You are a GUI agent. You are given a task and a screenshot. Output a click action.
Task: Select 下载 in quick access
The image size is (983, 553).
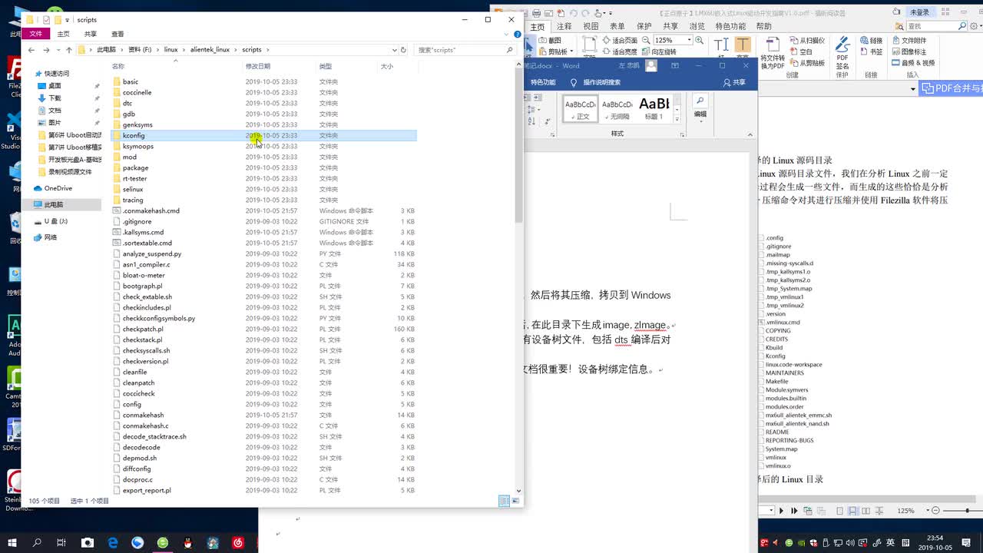55,98
